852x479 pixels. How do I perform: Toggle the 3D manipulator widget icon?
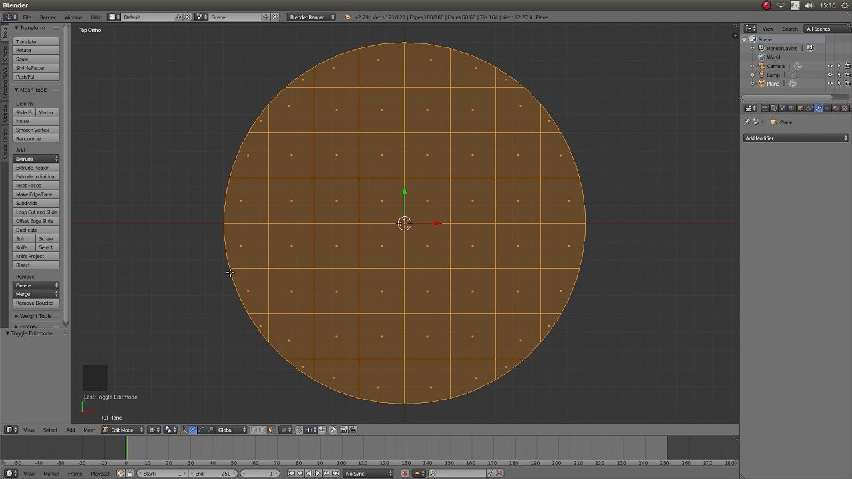click(x=184, y=430)
